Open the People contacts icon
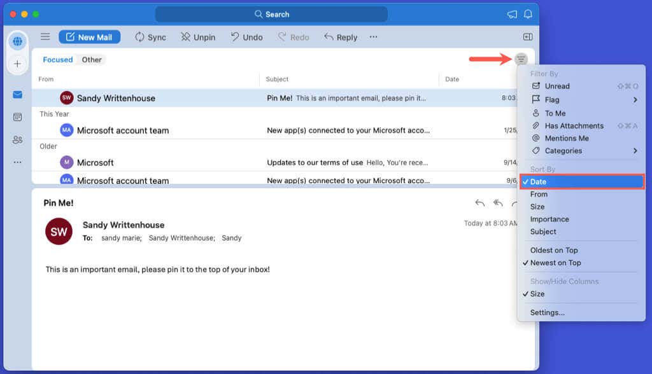 [x=17, y=140]
